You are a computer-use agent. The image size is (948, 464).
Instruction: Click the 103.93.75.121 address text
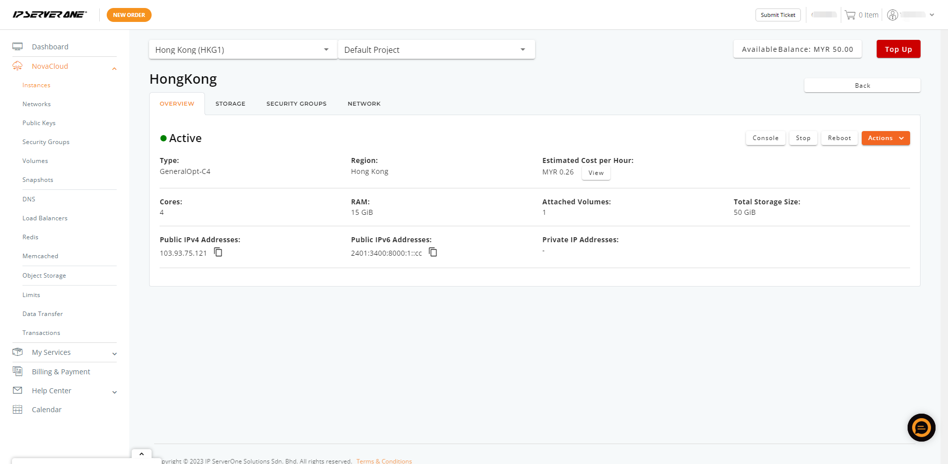[183, 253]
